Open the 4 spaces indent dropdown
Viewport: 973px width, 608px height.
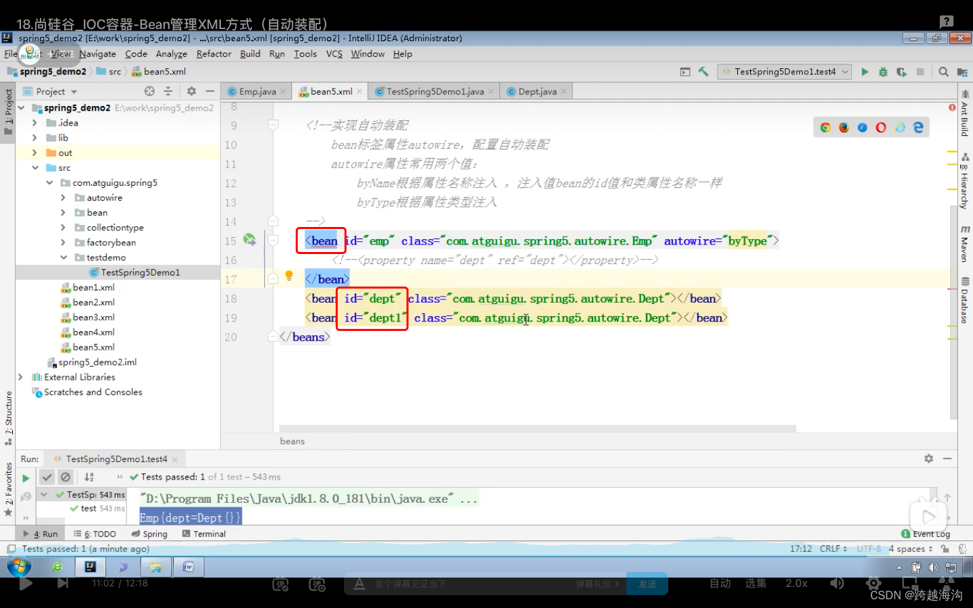point(910,549)
